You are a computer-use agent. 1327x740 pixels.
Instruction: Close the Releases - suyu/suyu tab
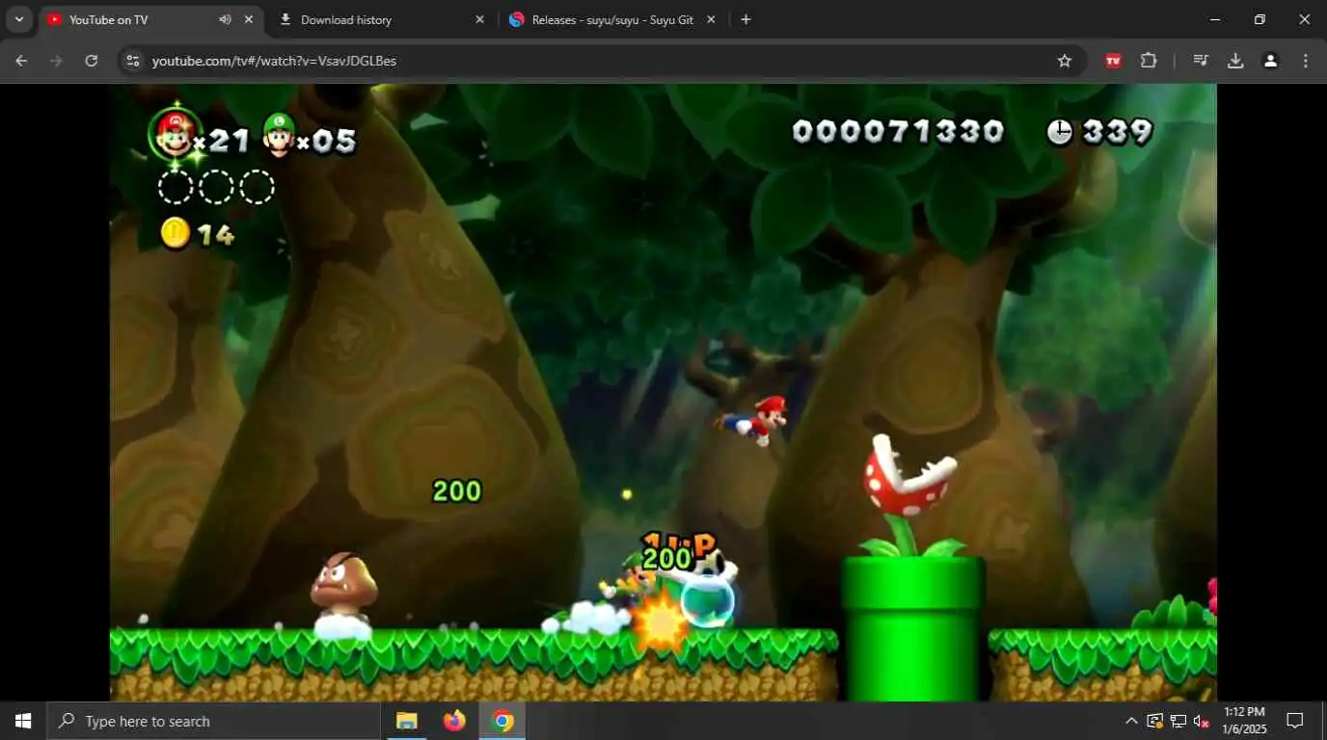point(711,19)
